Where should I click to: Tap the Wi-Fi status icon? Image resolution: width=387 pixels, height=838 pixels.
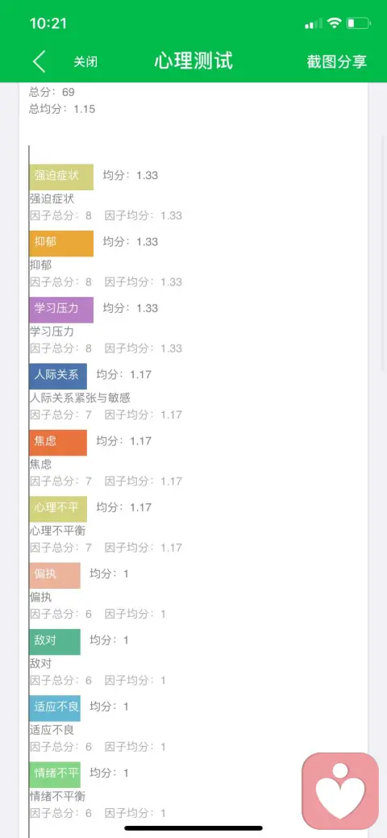point(335,23)
